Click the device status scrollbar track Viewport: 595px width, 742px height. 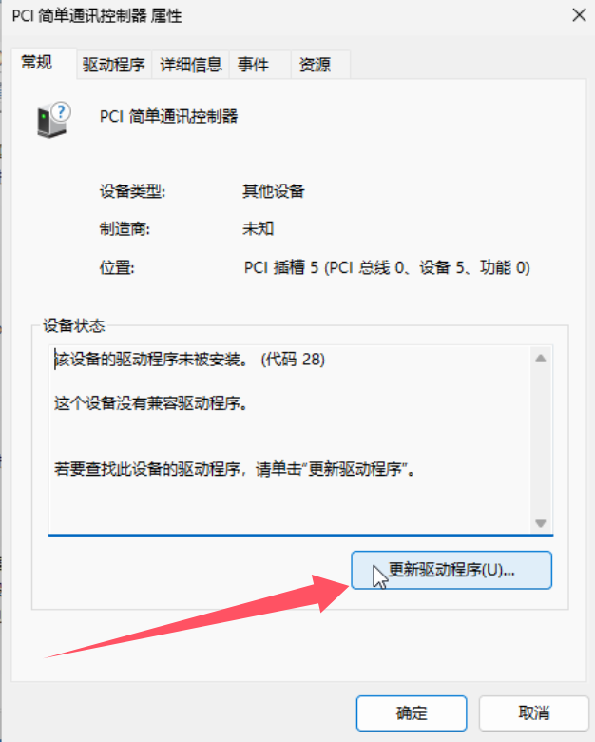click(541, 440)
